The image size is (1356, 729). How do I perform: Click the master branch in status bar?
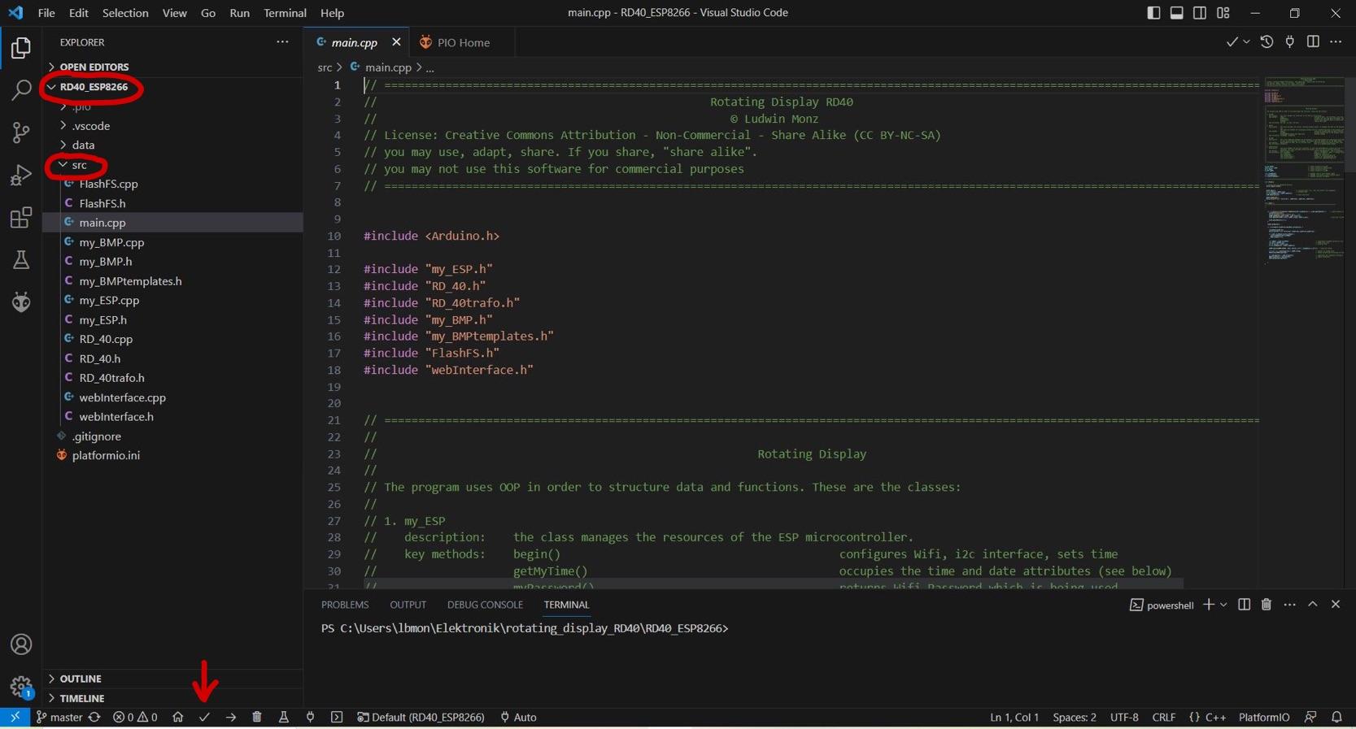(59, 717)
